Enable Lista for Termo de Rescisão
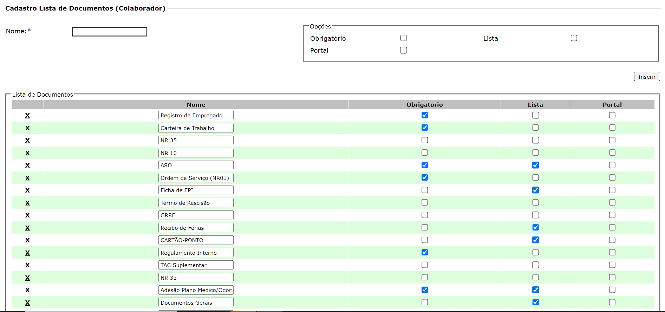665x312 pixels. coord(535,202)
